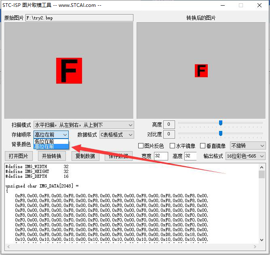Collapse the 存储顺序 storage order combo box
Image resolution: width=270 pixels, height=255 pixels.
pyautogui.click(x=51, y=135)
